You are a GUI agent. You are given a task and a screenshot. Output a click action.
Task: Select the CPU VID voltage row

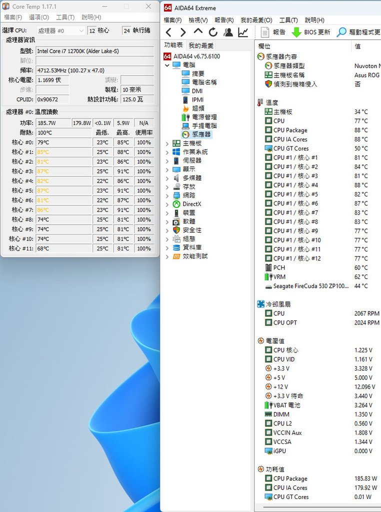point(318,359)
